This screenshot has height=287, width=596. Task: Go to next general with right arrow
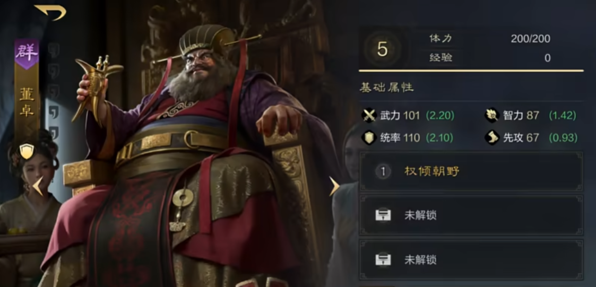click(334, 186)
